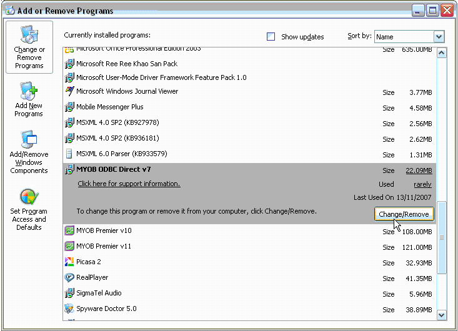Switch to Add/Remove Windows Components
458x331 pixels.
click(x=29, y=153)
